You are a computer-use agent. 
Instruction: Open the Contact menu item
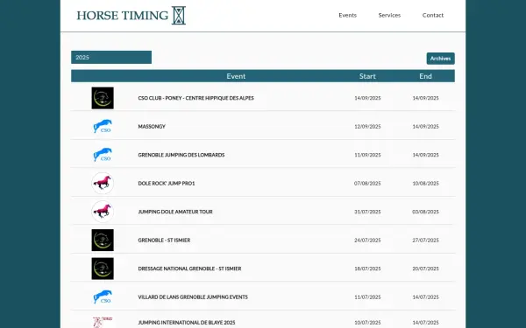tap(433, 15)
